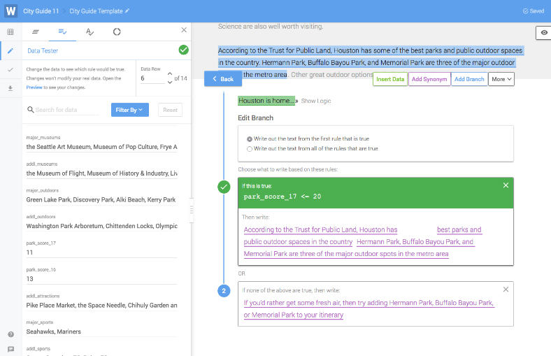The height and width of the screenshot is (356, 551).
Task: Close the Data Tester side panel
Action: pos(184,30)
